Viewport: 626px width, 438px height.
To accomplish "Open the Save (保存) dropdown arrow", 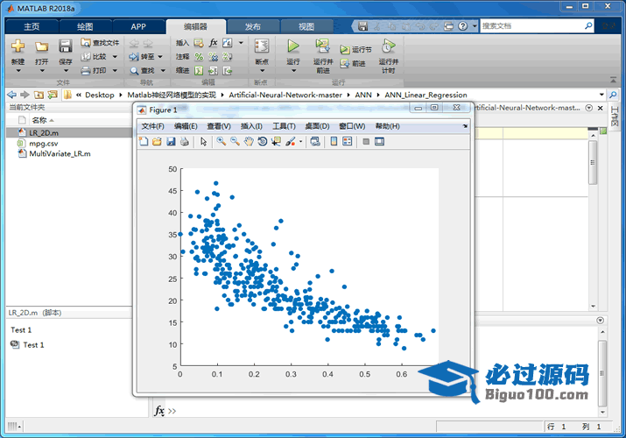I will click(66, 71).
